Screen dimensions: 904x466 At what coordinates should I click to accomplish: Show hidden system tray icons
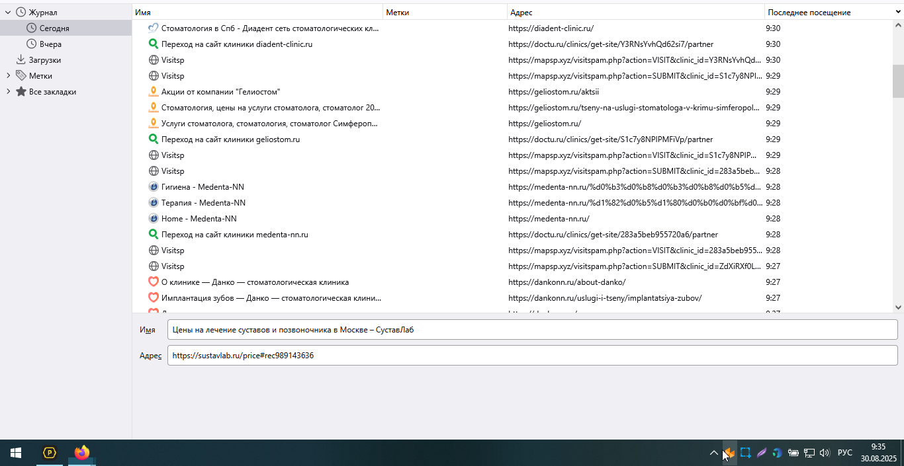[x=713, y=453]
